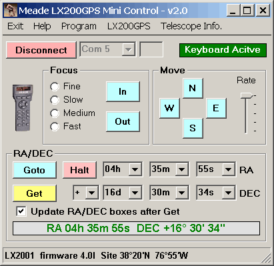Select the Fast focus speed
This screenshot has width=274, height=266.
(x=55, y=127)
